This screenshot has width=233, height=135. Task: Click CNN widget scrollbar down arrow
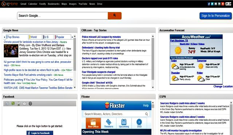[x=153, y=87]
